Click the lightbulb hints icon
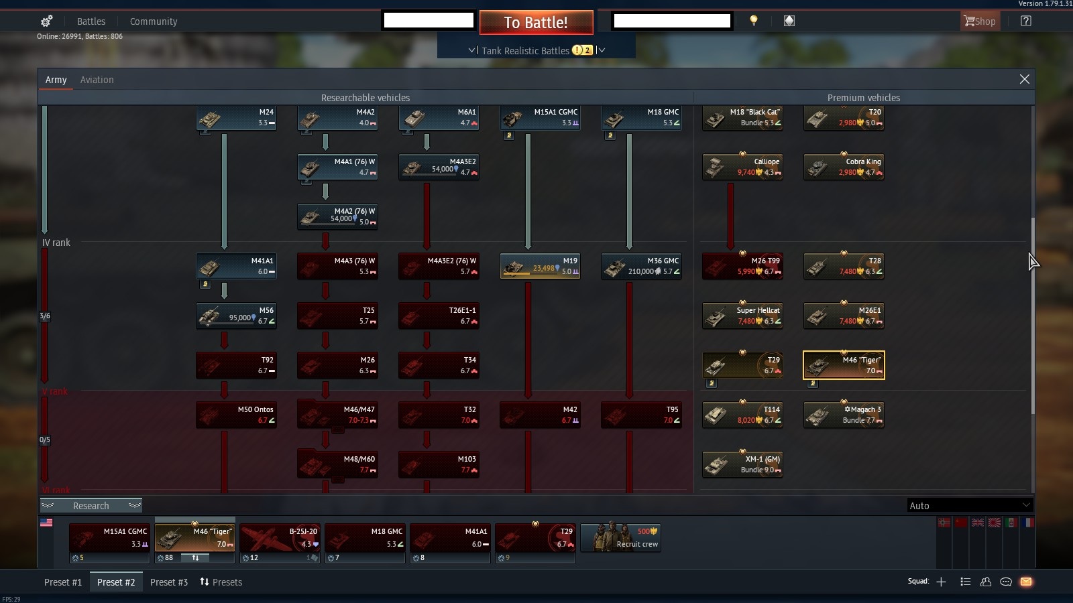The width and height of the screenshot is (1073, 603). tap(754, 21)
